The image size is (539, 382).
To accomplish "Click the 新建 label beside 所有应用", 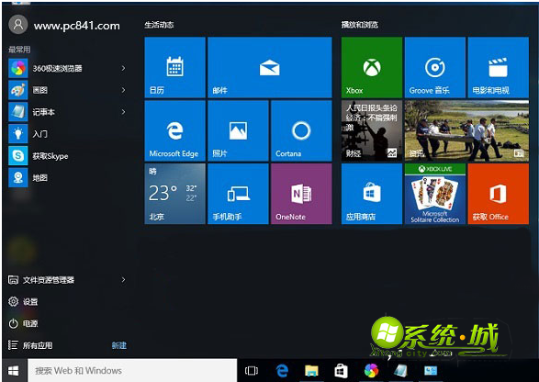I will tap(119, 345).
